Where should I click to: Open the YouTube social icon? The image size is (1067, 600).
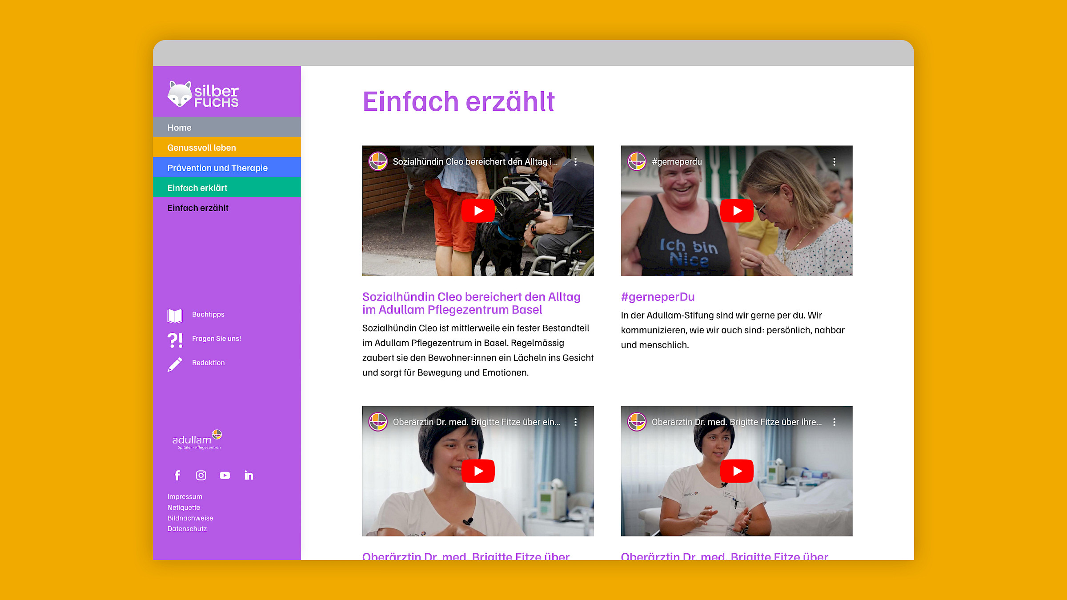click(x=225, y=476)
